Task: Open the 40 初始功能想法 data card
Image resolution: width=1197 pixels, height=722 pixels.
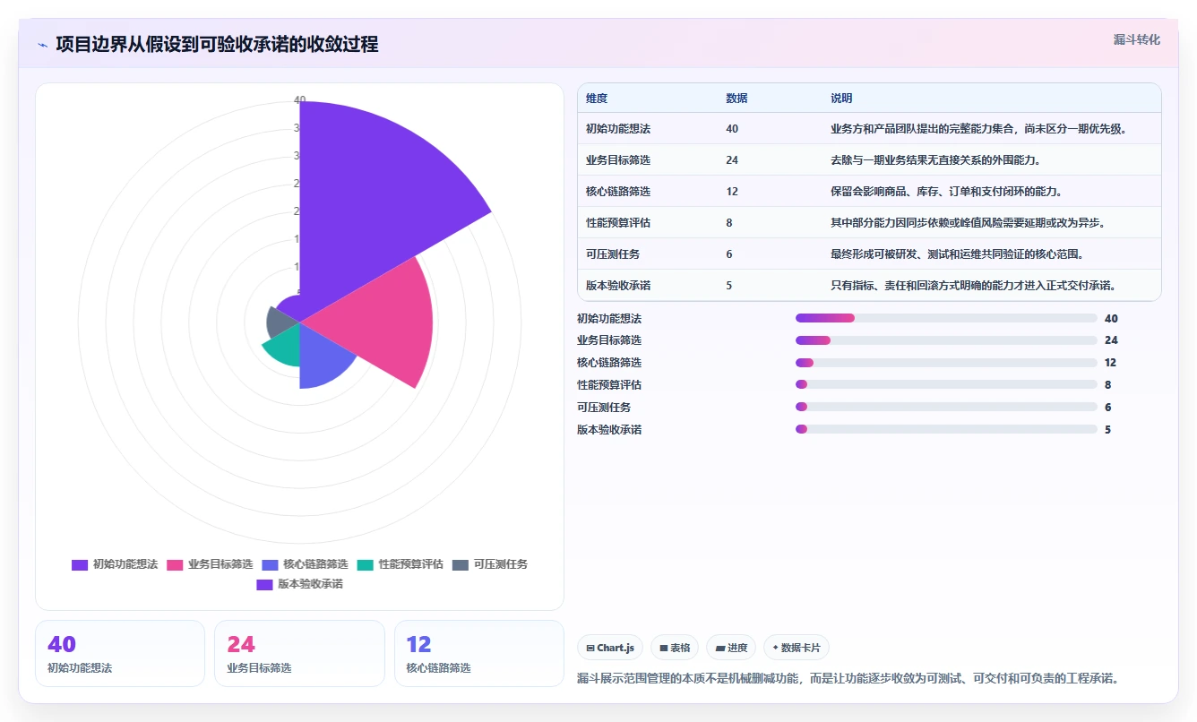Action: pos(120,653)
